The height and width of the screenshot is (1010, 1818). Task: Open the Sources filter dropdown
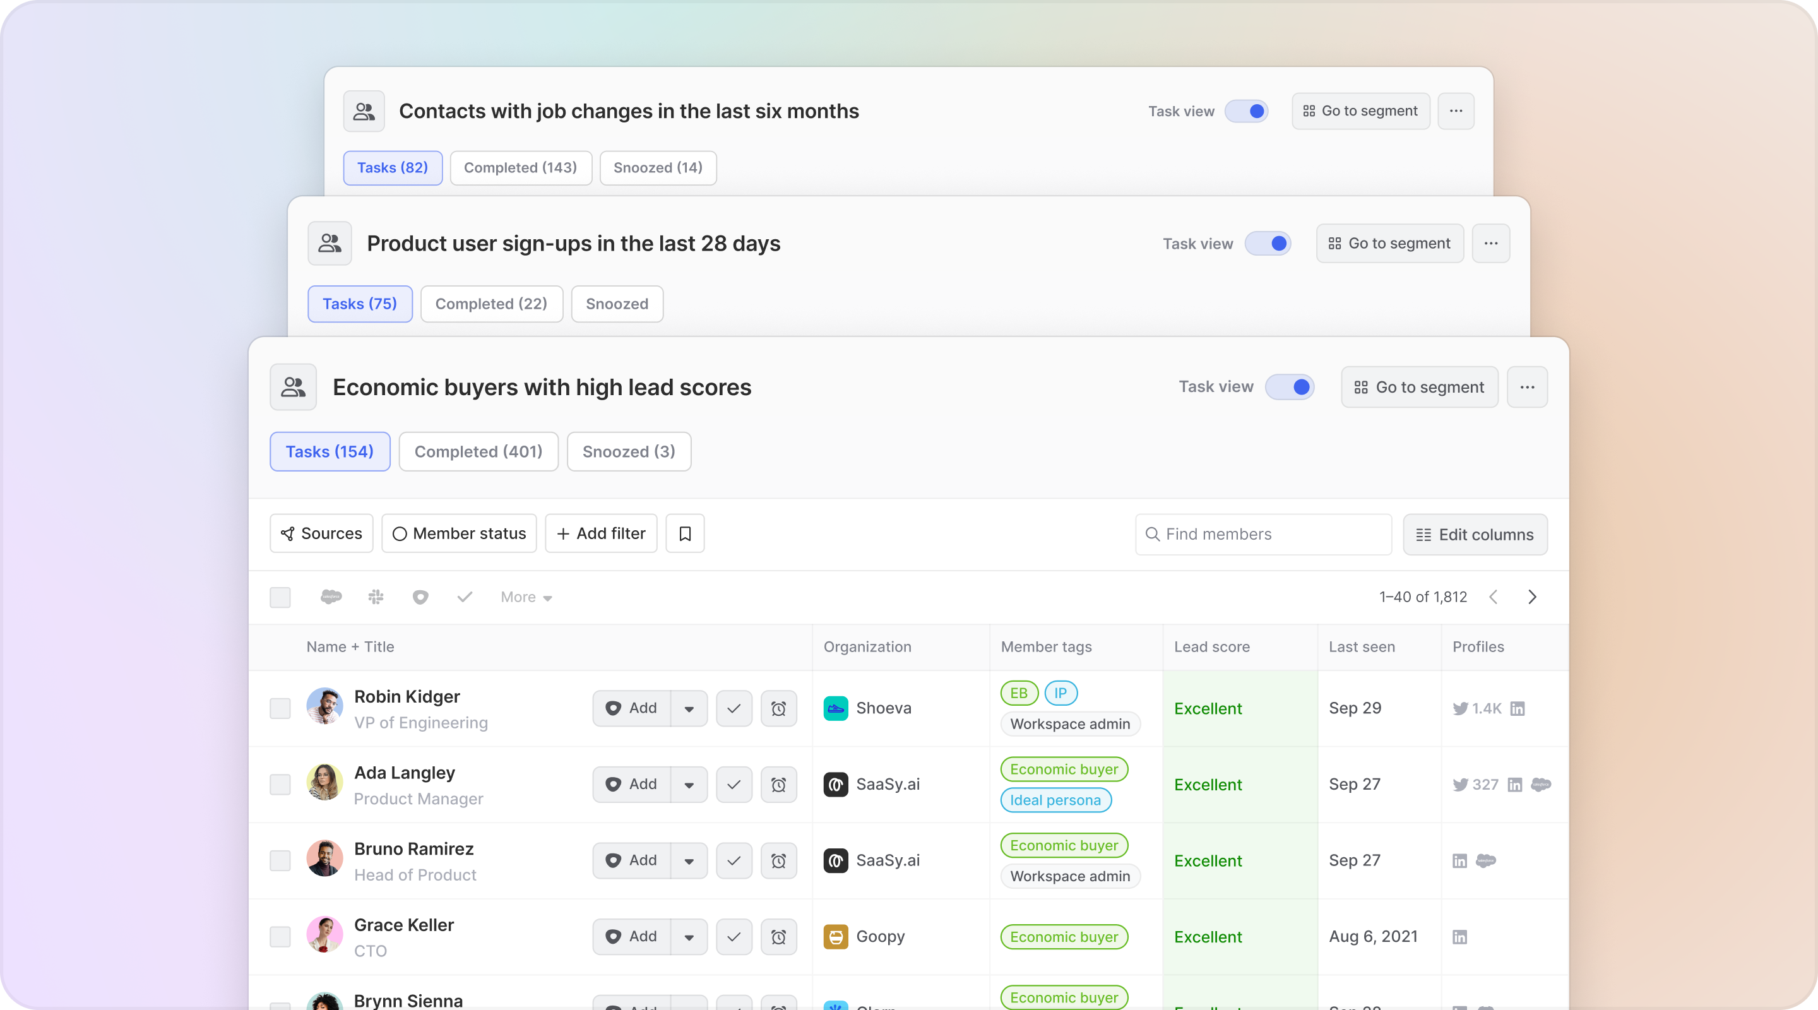tap(321, 533)
